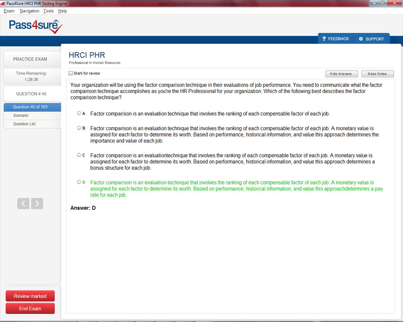Select answer option A radio button
This screenshot has height=322, width=403.
pos(79,113)
